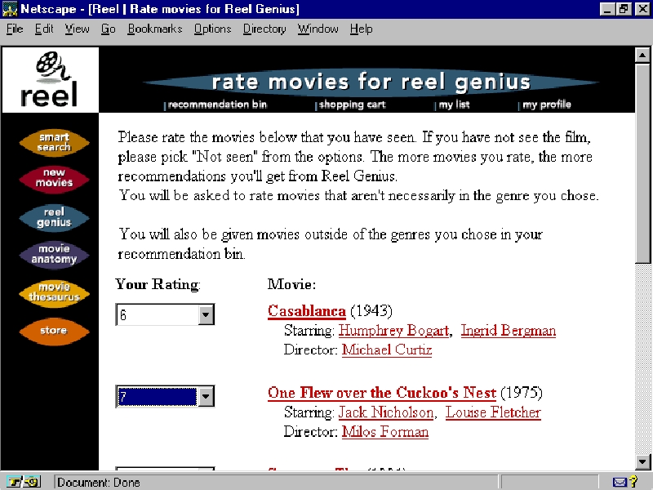Click Milos Forman director link
Screen dimensions: 653x490
385,431
